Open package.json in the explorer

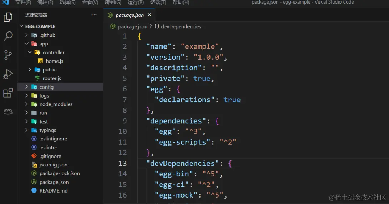click(54, 182)
